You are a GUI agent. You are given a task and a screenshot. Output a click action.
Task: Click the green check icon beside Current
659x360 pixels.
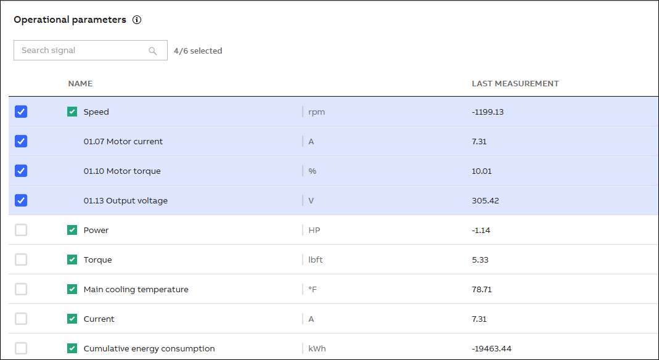click(x=72, y=319)
